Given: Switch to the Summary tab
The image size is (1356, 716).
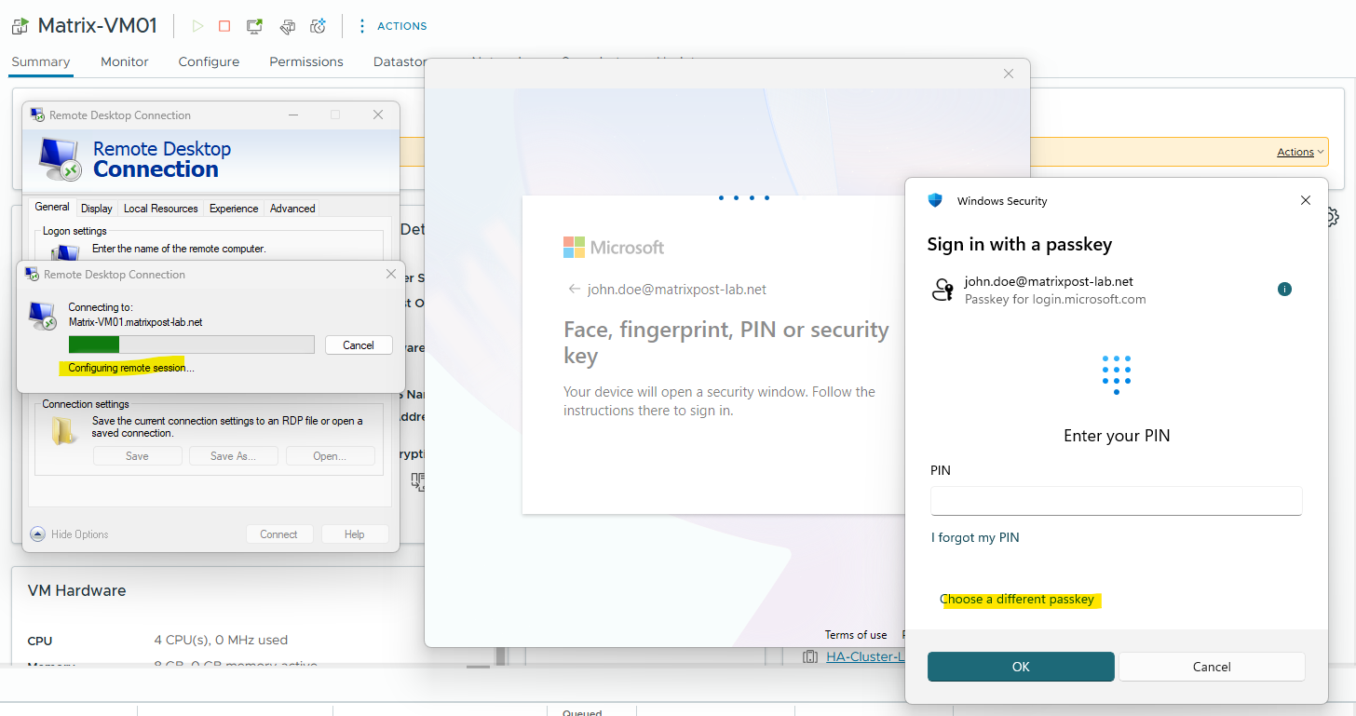Looking at the screenshot, I should pyautogui.click(x=41, y=61).
